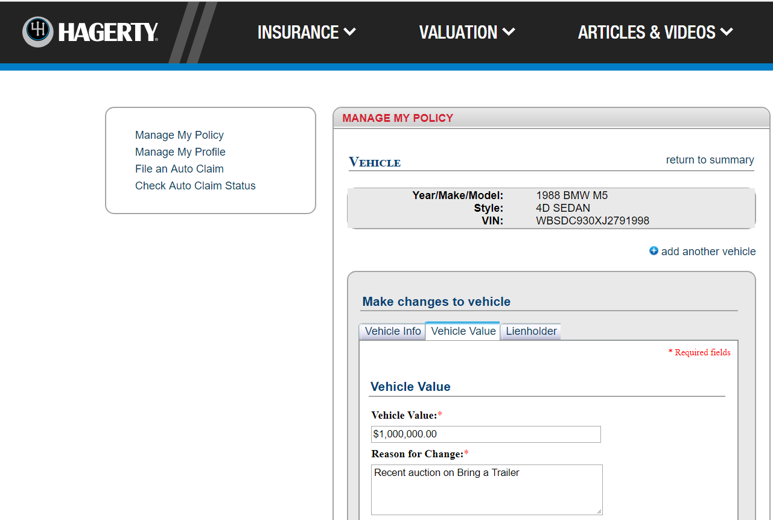Image resolution: width=773 pixels, height=520 pixels.
Task: Open Manage My Profile in sidebar
Action: pos(180,152)
